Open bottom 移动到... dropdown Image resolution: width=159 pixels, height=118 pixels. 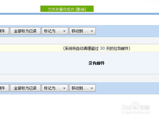point(82,88)
